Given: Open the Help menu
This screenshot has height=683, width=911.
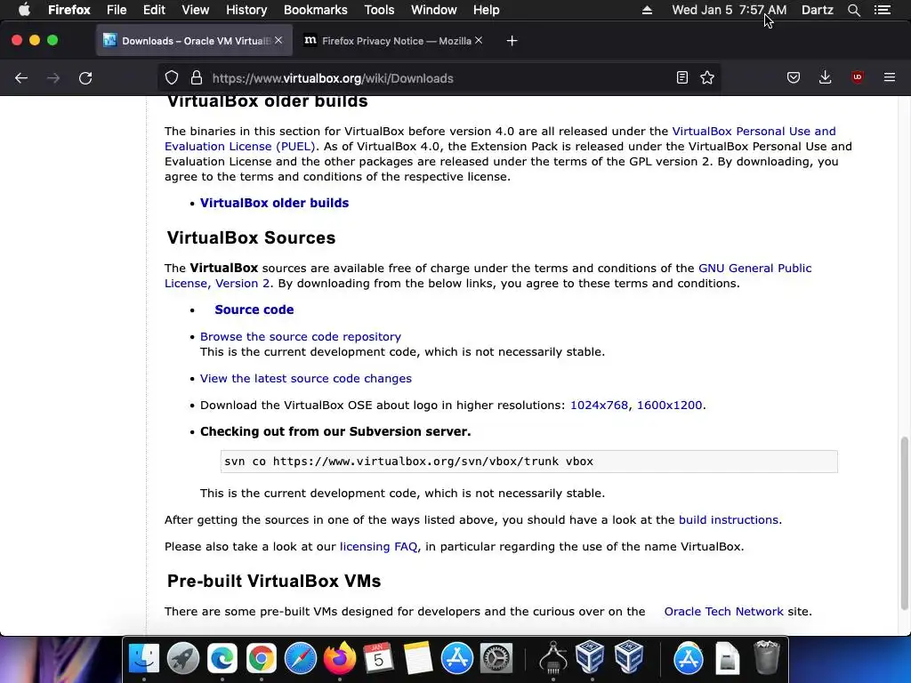Looking at the screenshot, I should click(487, 10).
